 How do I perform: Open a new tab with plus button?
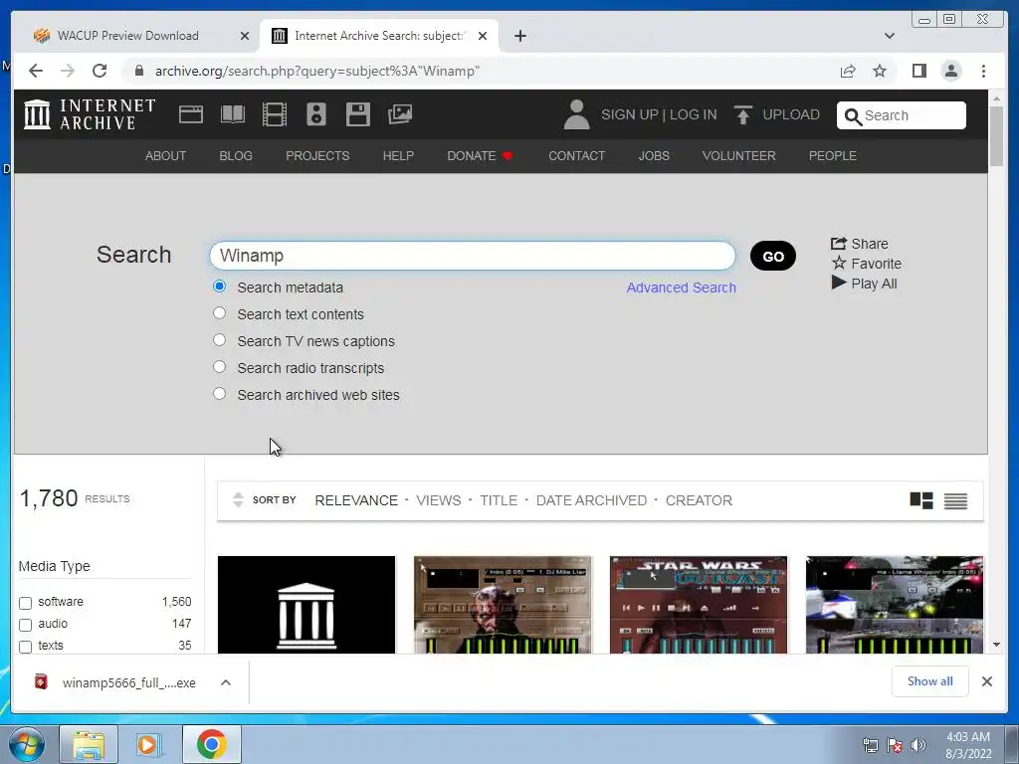pos(519,36)
